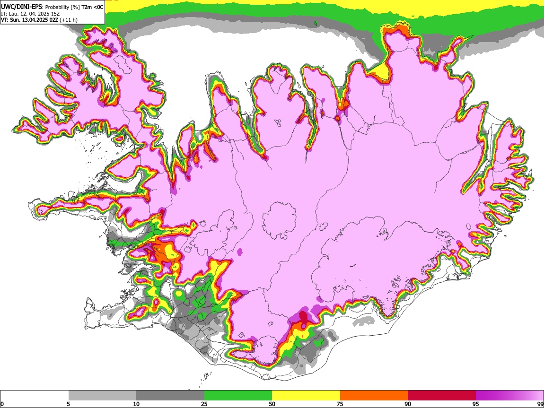Click the magenta 95-99% legend gradient
544x408 pixels.
pyautogui.click(x=509, y=395)
